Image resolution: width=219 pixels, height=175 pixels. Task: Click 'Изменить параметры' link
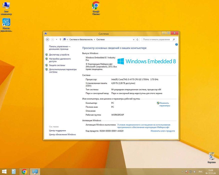point(165,104)
